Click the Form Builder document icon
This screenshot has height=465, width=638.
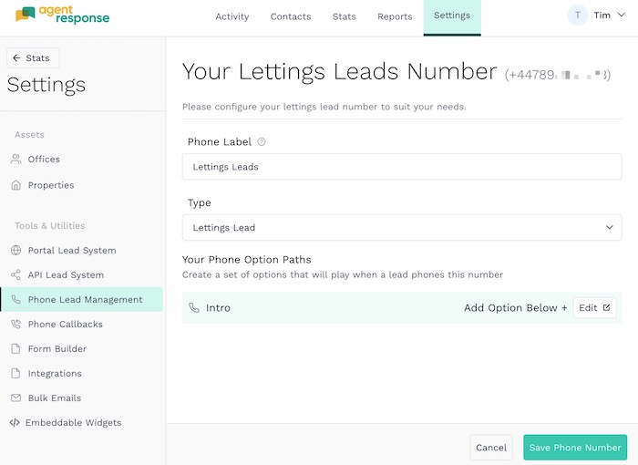point(15,349)
